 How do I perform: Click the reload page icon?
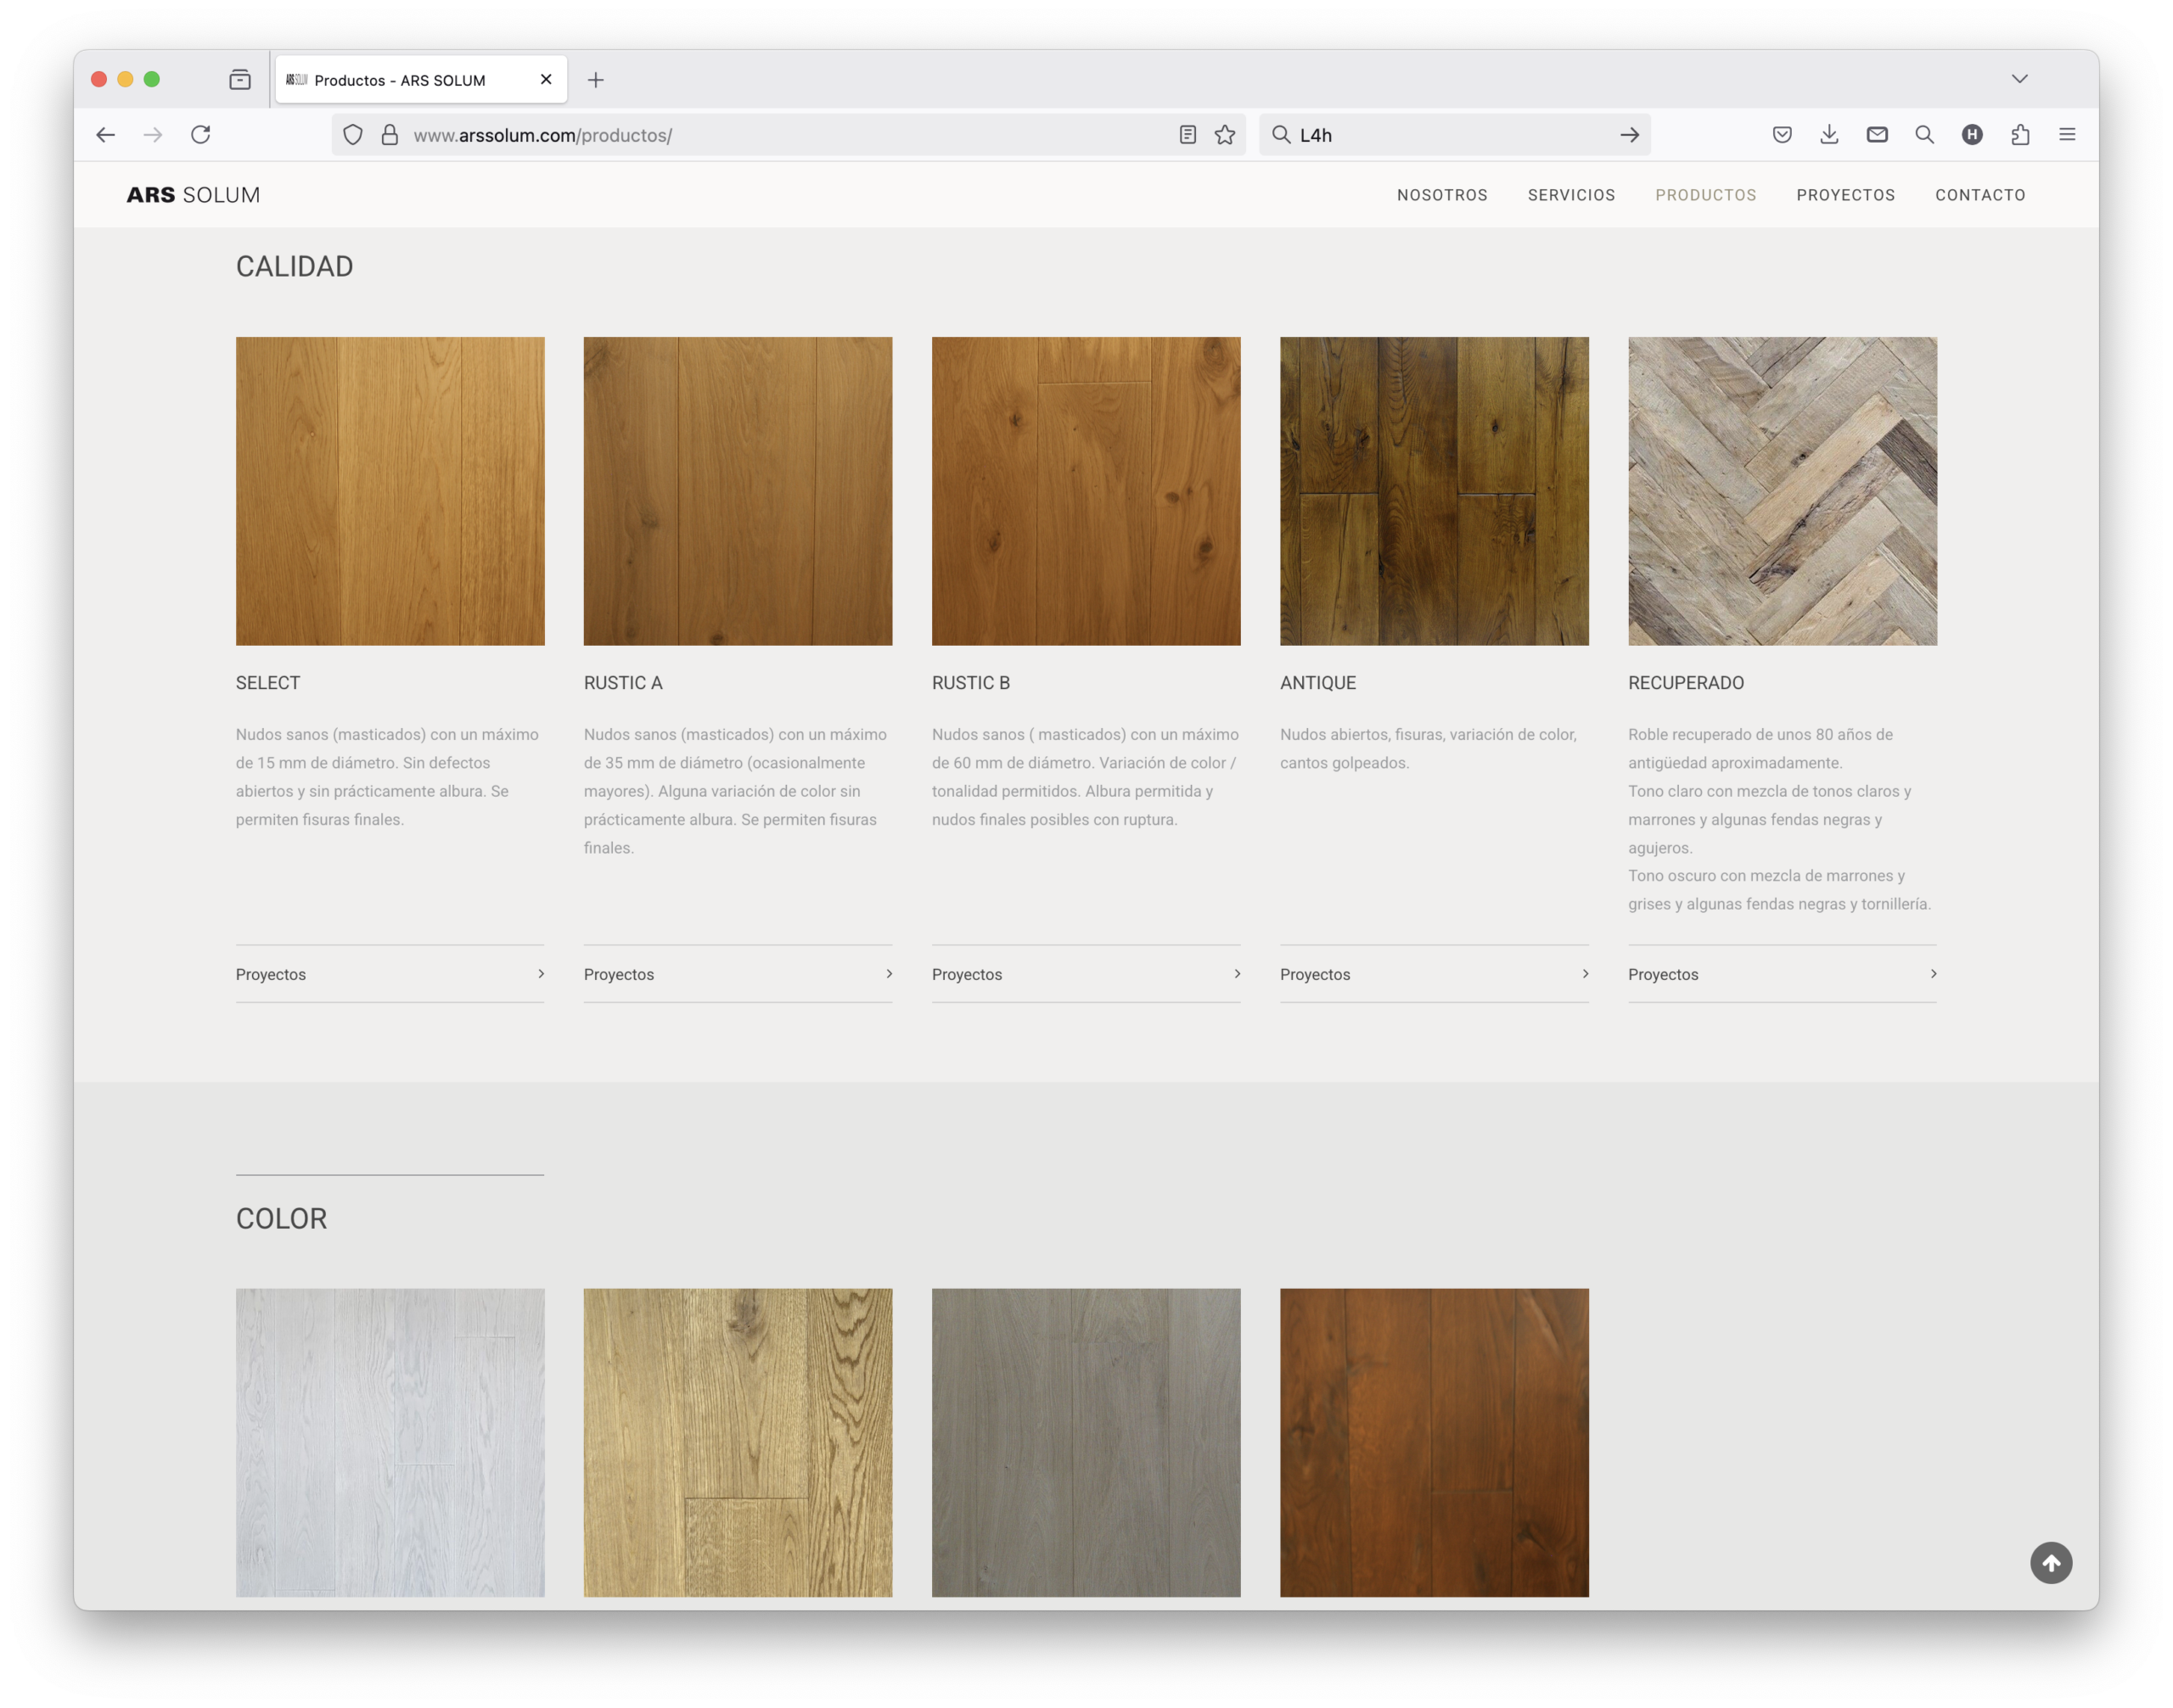point(200,135)
